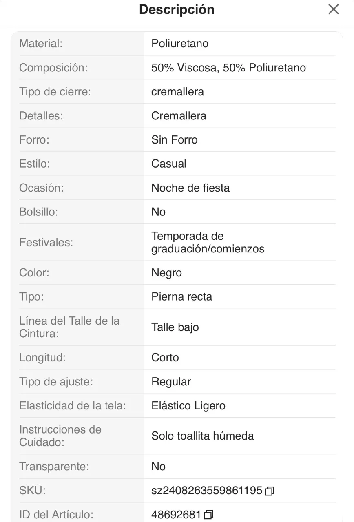Select the article ID 48692681
This screenshot has width=354, height=522.
click(x=176, y=515)
